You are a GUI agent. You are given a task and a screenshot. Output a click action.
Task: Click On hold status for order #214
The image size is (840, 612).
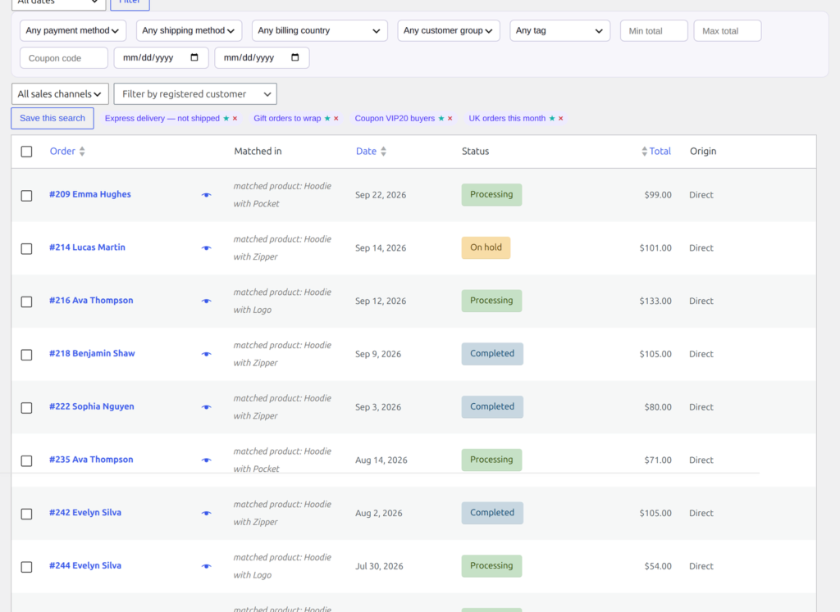(x=486, y=247)
